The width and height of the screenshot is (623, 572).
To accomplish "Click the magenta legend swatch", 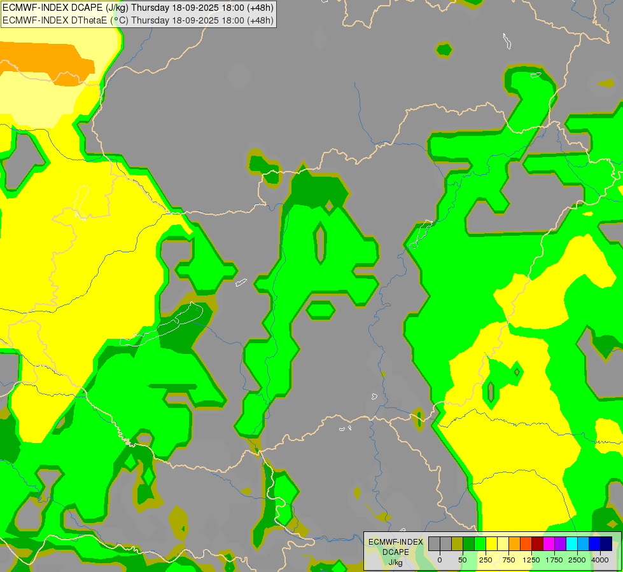I will click(x=549, y=544).
